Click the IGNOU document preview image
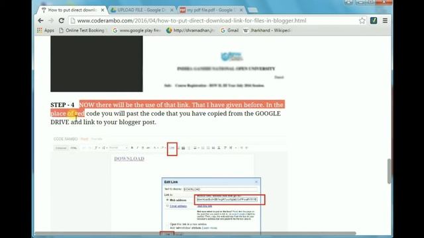 tap(225, 69)
